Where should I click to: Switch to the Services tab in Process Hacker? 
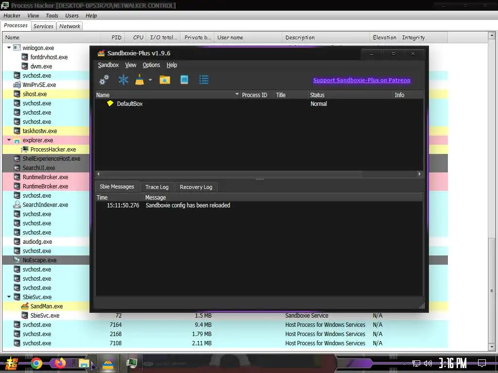click(x=43, y=26)
